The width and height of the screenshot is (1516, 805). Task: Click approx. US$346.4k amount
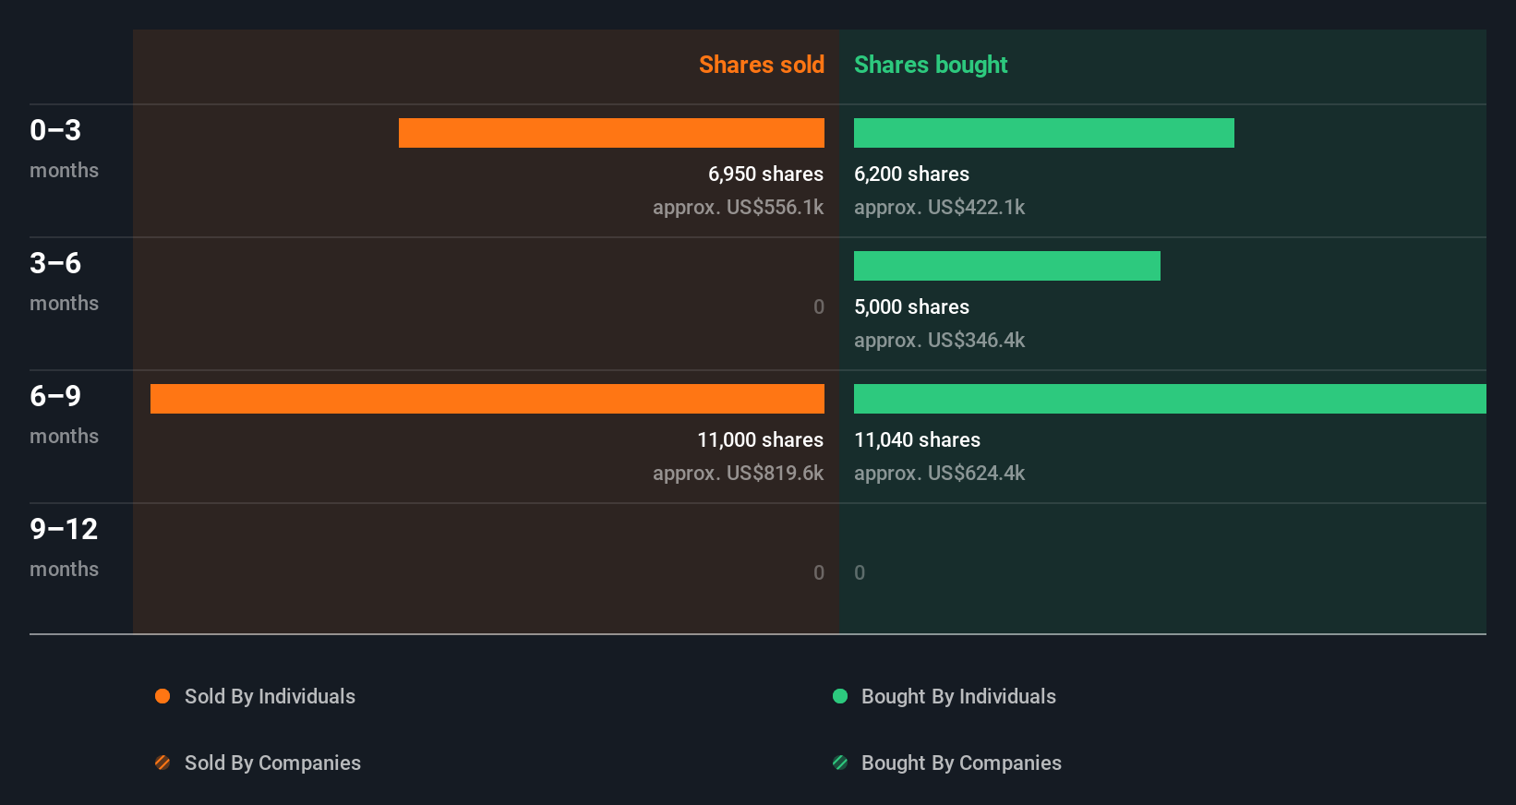coord(939,341)
